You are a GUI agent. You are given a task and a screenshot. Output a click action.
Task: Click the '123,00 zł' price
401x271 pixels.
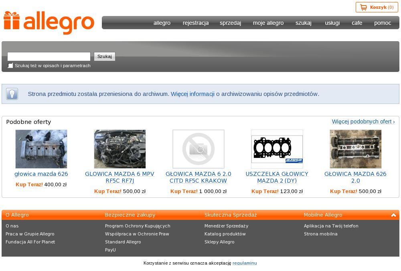pyautogui.click(x=292, y=191)
